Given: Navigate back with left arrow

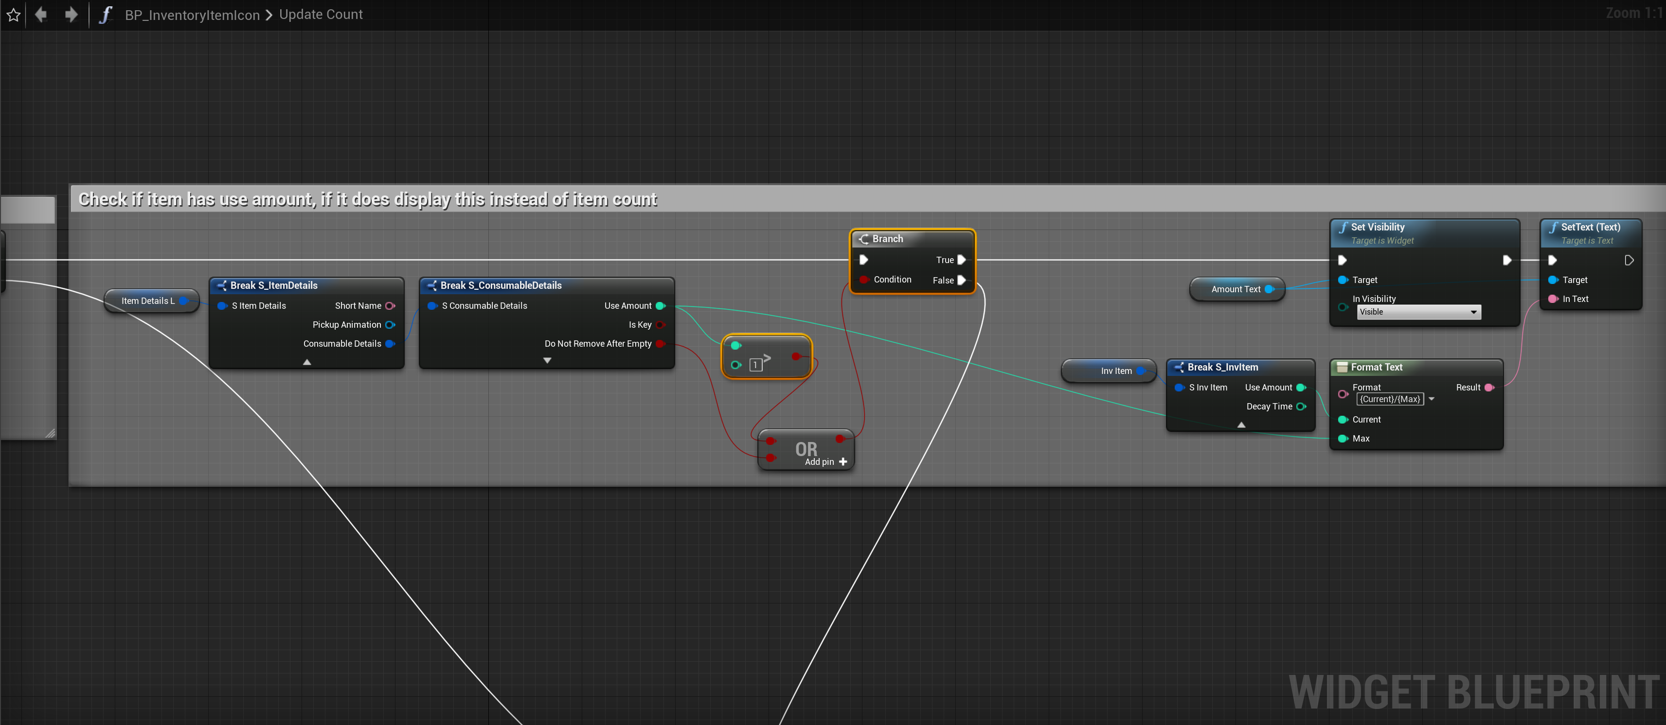Looking at the screenshot, I should pyautogui.click(x=41, y=14).
